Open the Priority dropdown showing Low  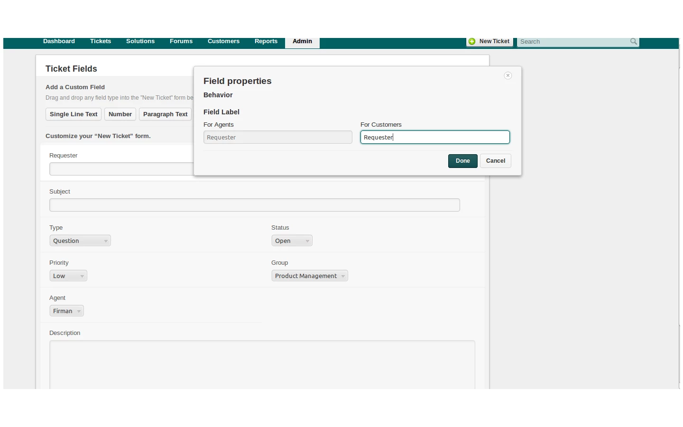[68, 276]
